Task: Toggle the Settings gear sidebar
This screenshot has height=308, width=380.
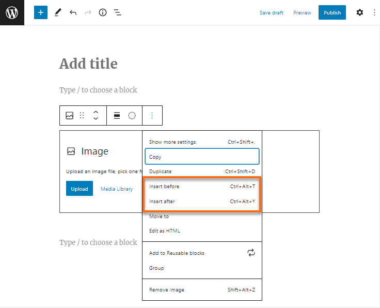Action: tap(360, 12)
